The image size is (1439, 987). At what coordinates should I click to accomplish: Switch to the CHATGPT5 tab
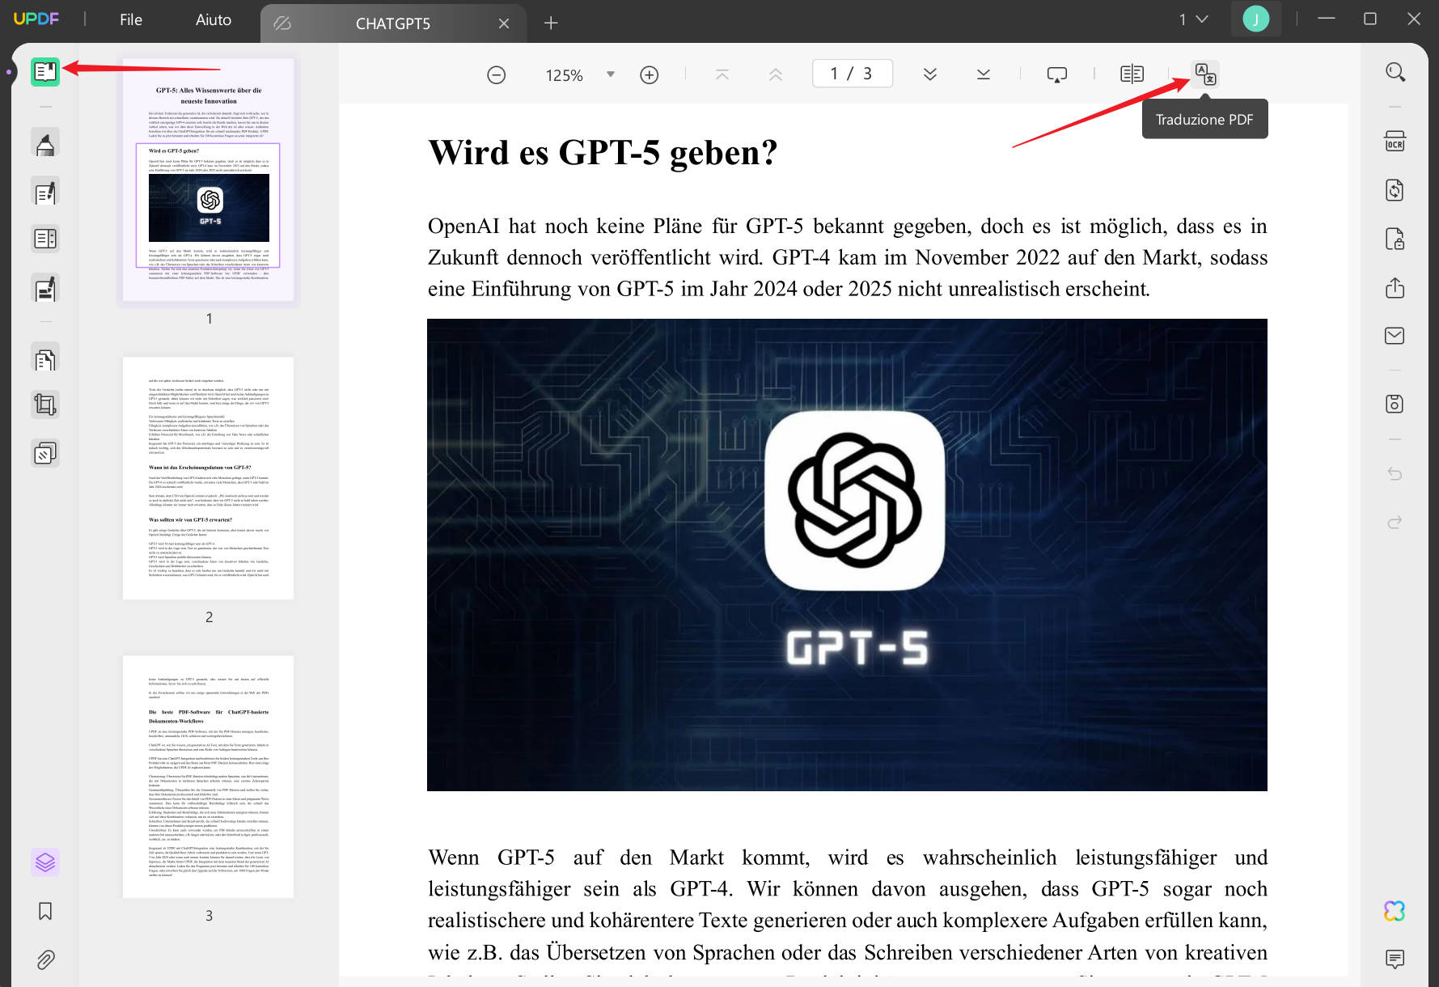coord(393,23)
